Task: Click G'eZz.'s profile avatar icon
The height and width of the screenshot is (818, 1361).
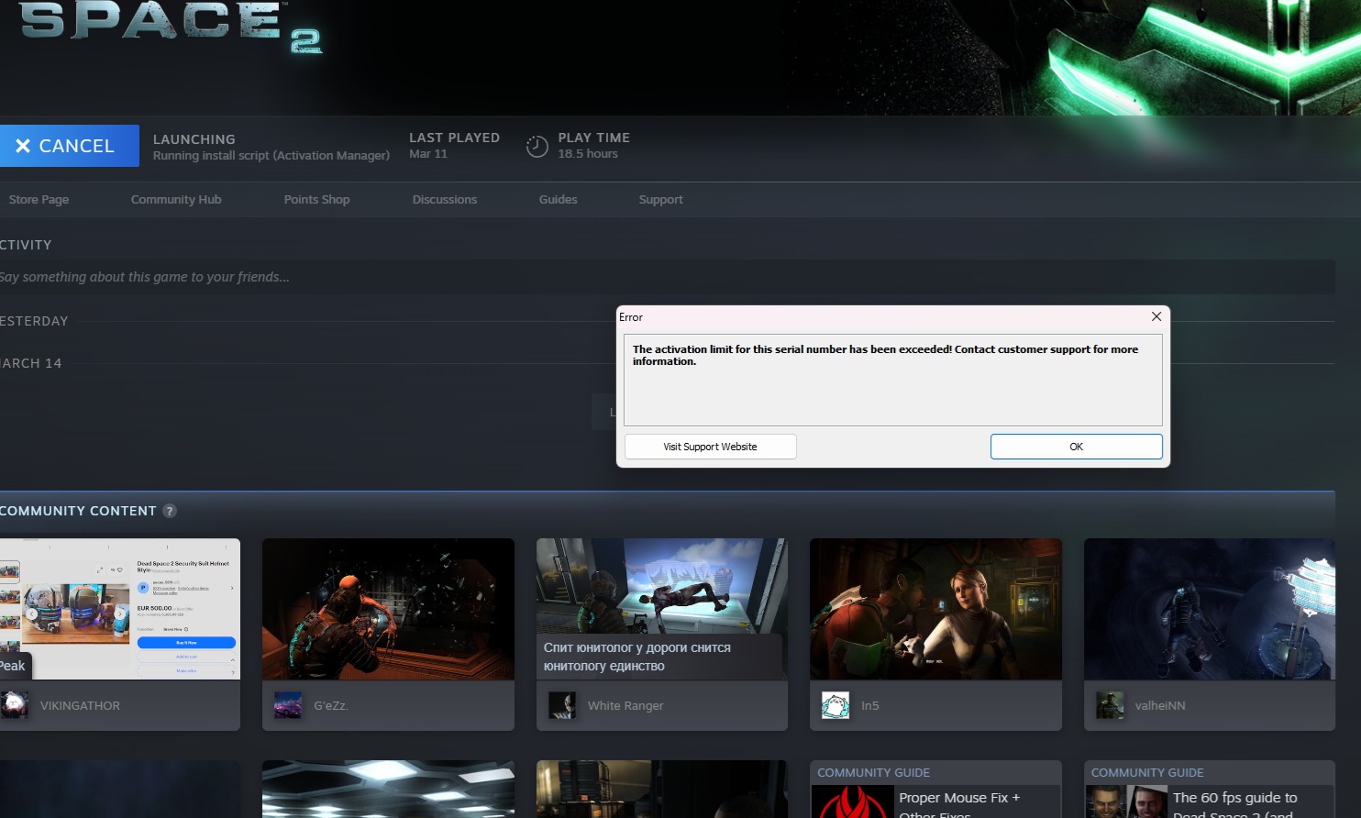Action: click(288, 705)
